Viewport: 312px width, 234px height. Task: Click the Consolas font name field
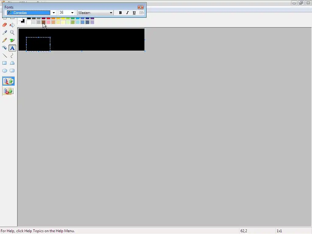(x=29, y=13)
